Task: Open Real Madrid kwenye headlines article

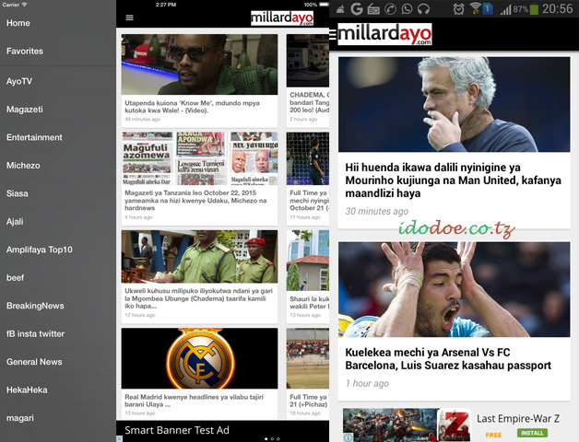Action: [194, 401]
